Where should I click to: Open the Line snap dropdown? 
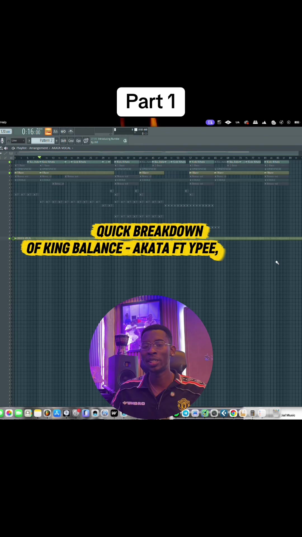pos(18,141)
